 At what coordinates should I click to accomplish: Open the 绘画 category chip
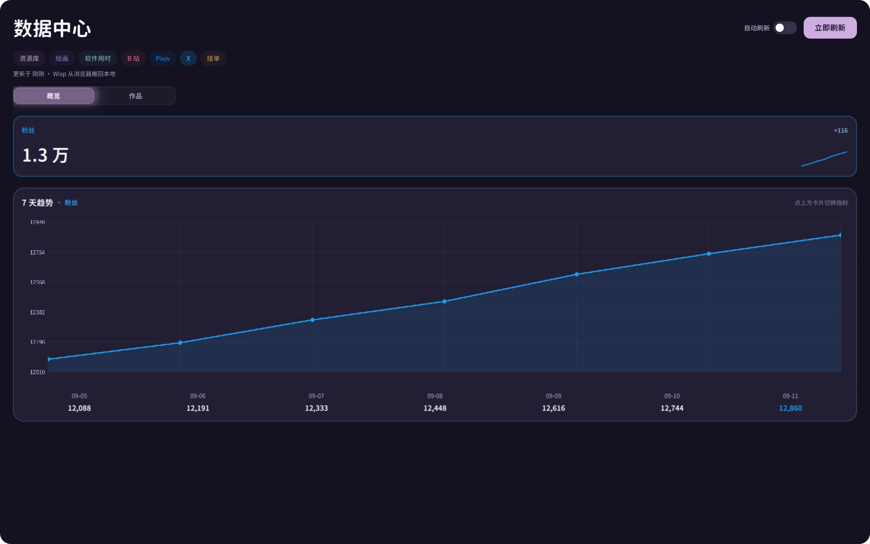click(x=62, y=58)
